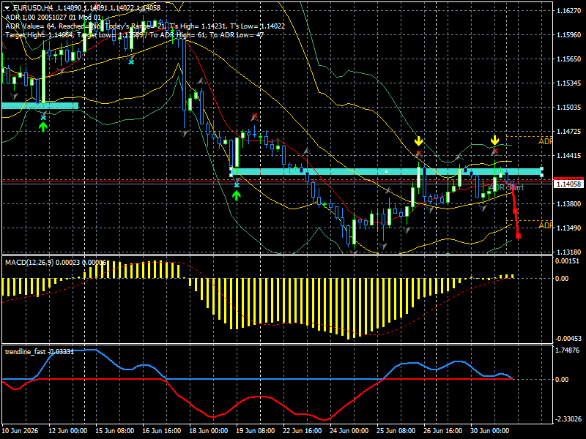The height and width of the screenshot is (439, 586).
Task: Select the green up arrow below the long cyan zone's start
Action: tap(236, 195)
